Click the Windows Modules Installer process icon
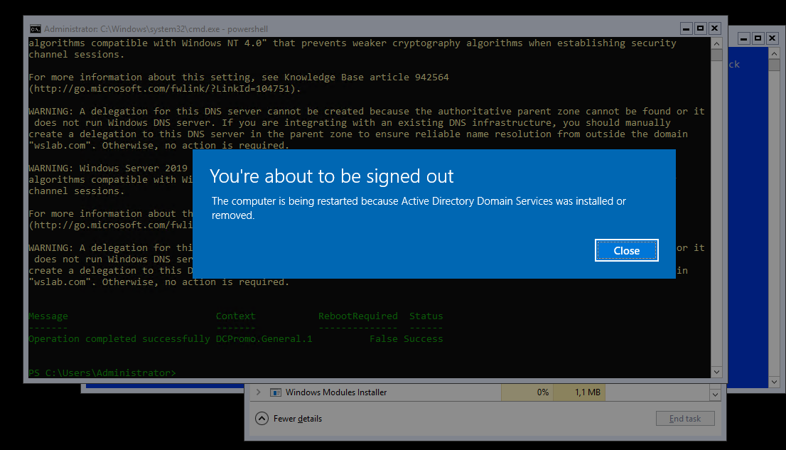 [x=276, y=392]
